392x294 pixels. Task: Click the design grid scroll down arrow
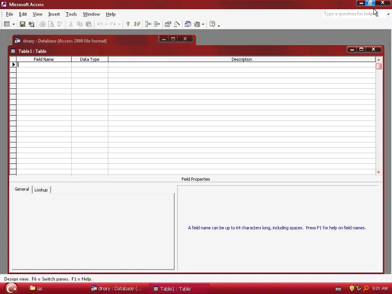(x=379, y=172)
